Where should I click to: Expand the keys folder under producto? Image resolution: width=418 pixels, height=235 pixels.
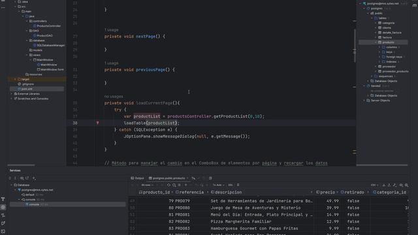click(379, 52)
